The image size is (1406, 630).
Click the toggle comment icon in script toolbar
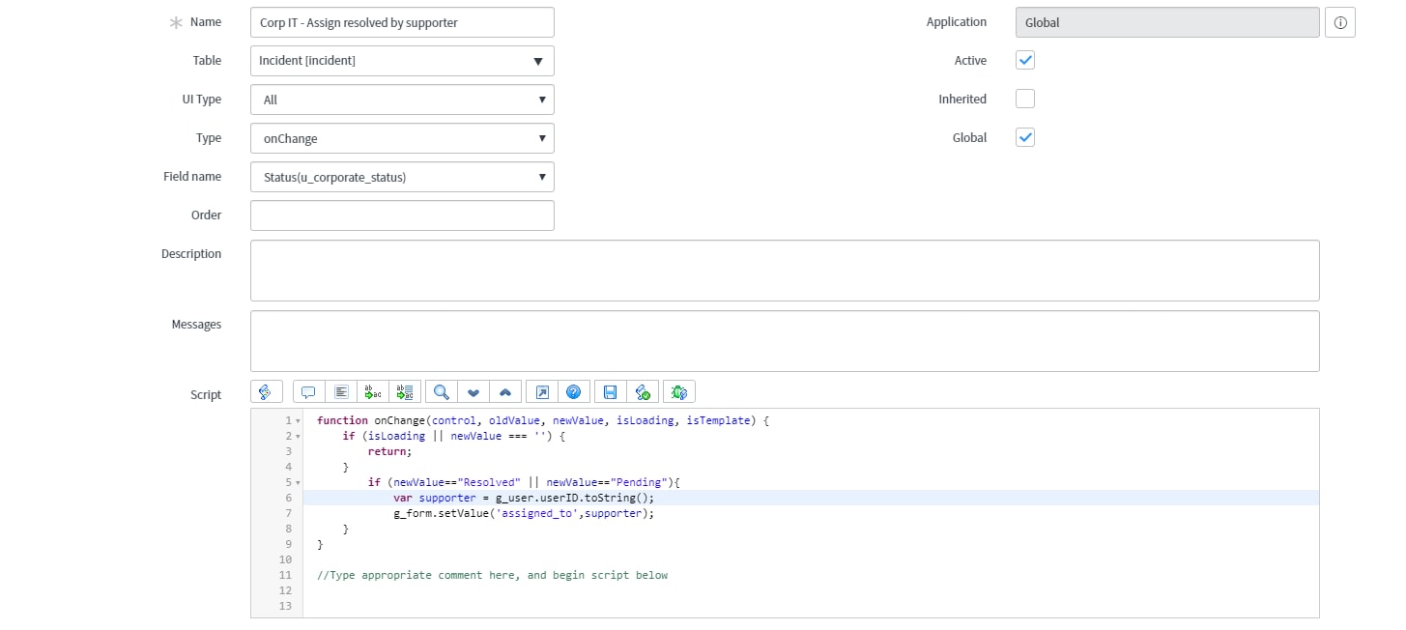(x=308, y=391)
